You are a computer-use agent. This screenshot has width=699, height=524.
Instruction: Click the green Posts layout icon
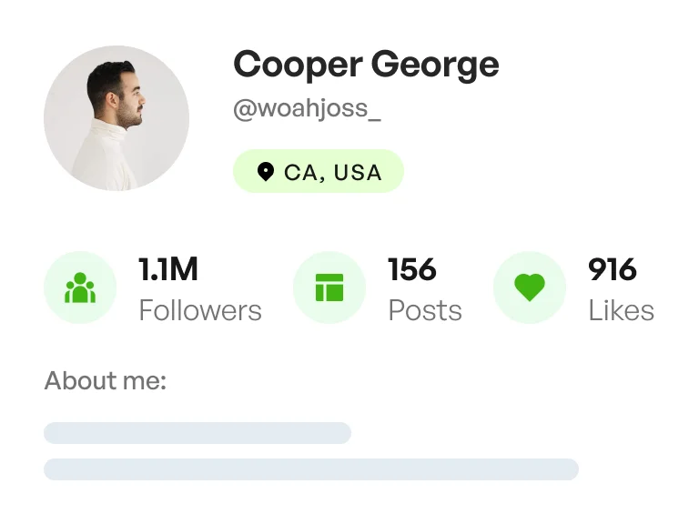click(x=329, y=288)
